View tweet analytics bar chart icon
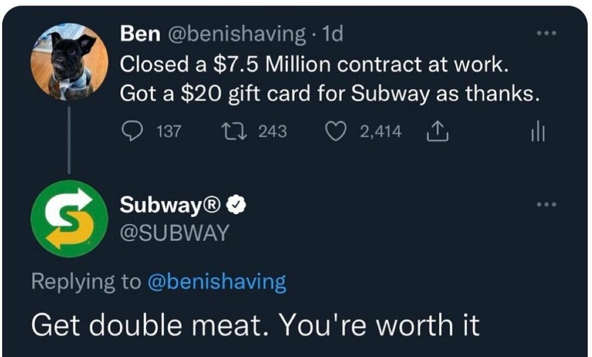The image size is (592, 357). (537, 131)
